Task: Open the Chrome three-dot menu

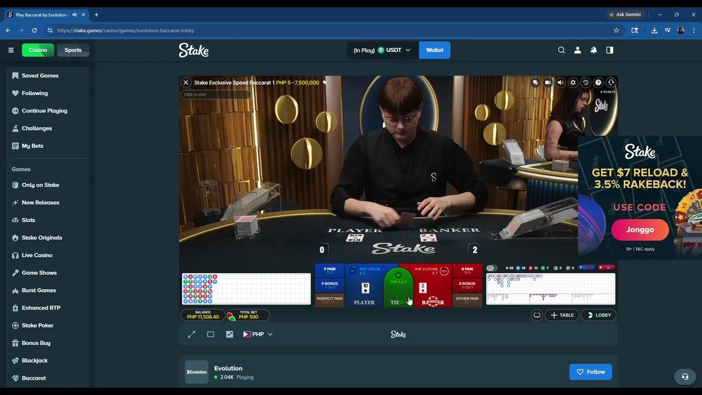Action: pos(694,30)
